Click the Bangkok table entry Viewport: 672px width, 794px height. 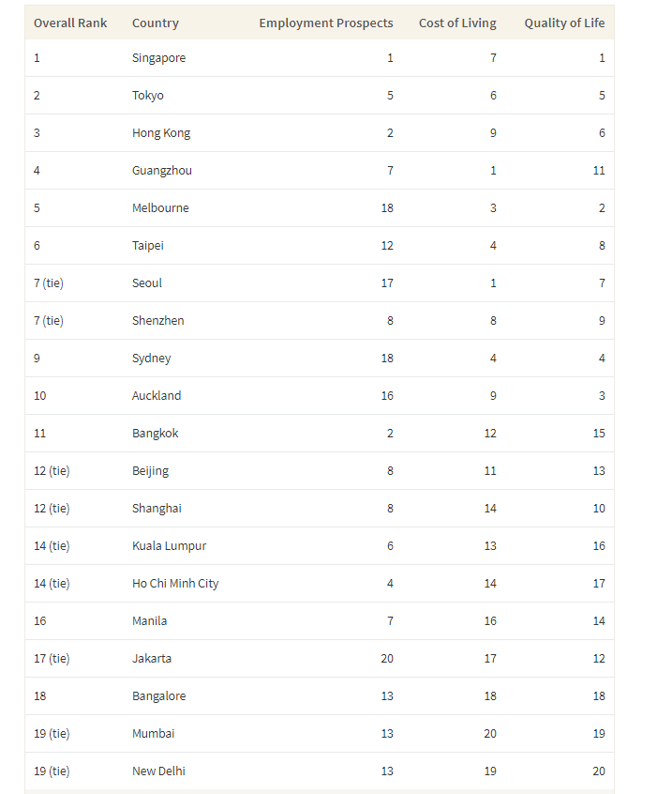point(156,434)
